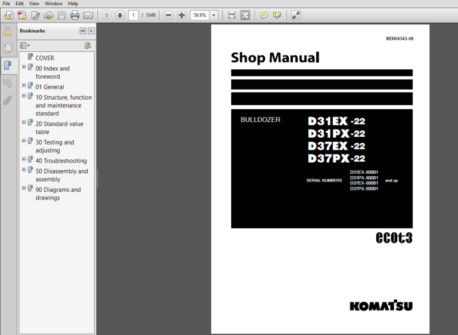Select the 01 General bookmark text
This screenshot has width=458, height=335.
click(x=49, y=87)
